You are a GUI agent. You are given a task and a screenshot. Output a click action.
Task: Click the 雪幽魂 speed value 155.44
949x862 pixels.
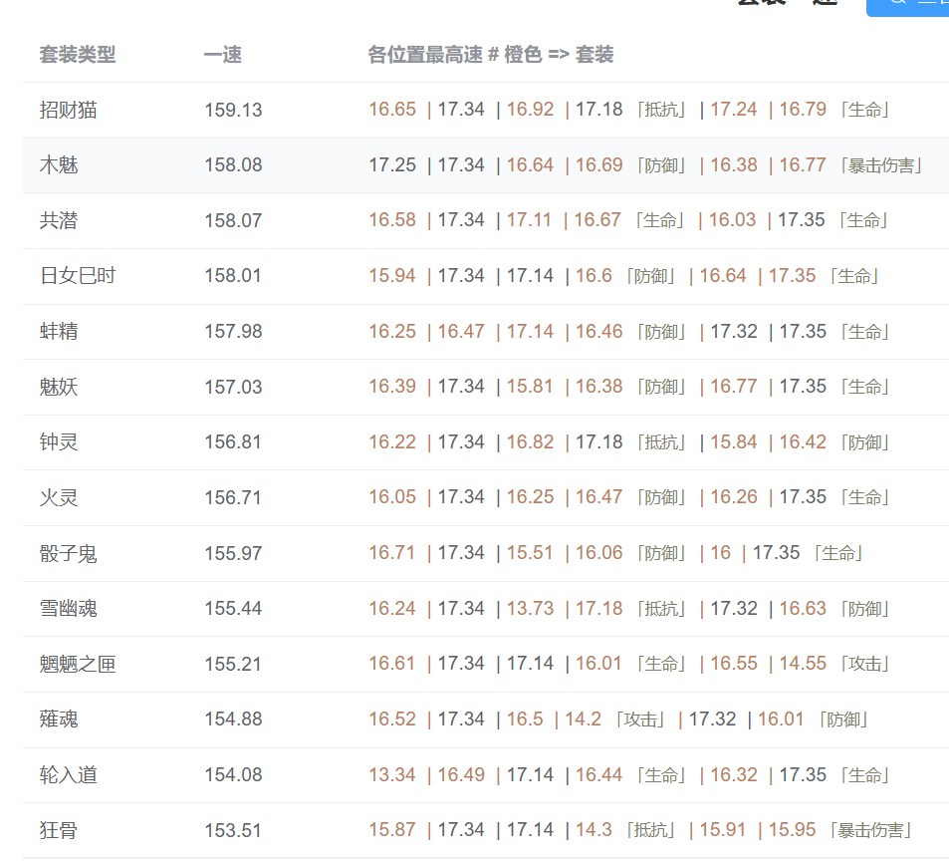(x=233, y=608)
